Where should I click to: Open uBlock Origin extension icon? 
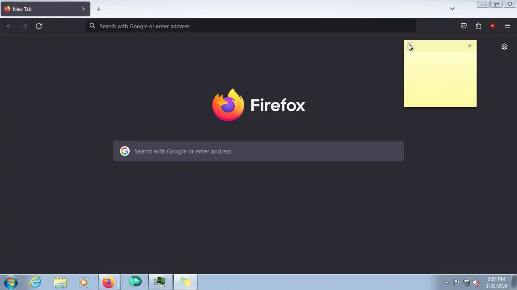click(493, 26)
